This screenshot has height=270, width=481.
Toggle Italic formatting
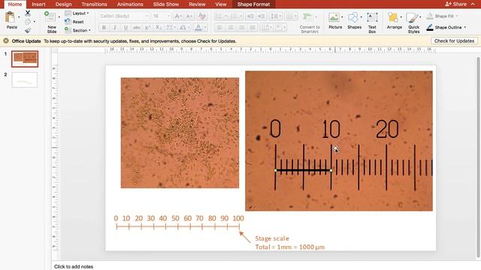(115, 28)
